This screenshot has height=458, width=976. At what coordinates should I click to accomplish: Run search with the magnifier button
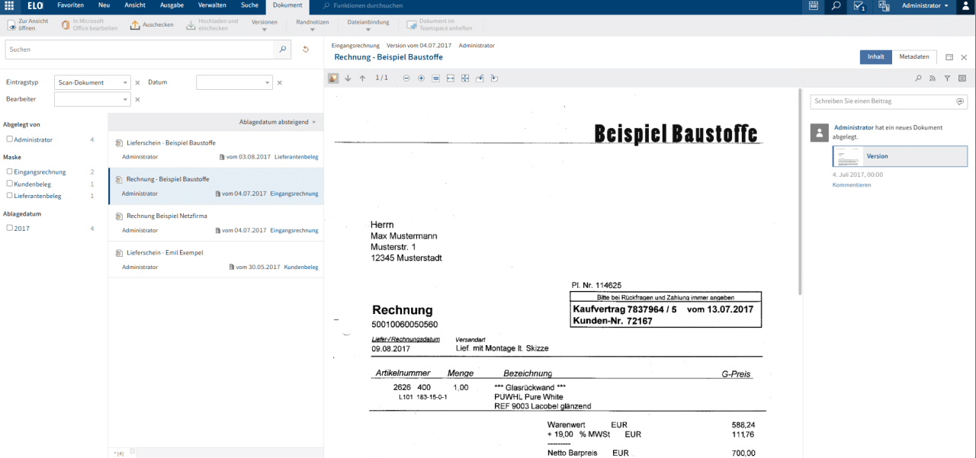click(x=283, y=50)
